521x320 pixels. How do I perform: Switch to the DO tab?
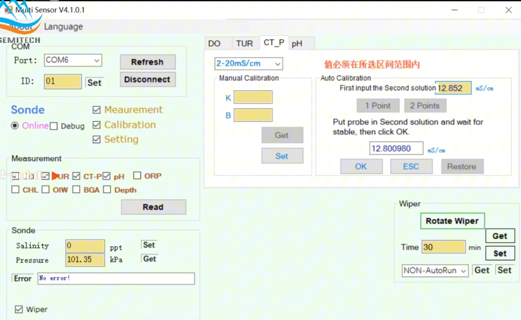click(x=214, y=43)
